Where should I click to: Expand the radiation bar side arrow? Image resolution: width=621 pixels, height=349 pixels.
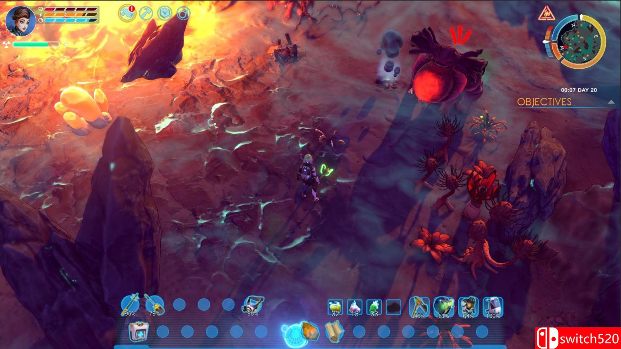(65, 45)
